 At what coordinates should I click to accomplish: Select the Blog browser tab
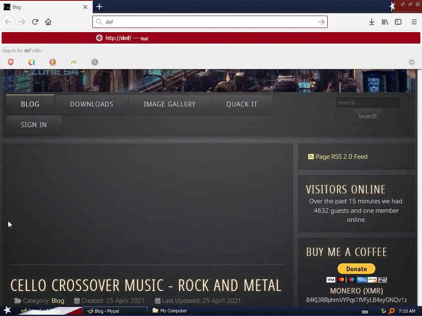click(46, 7)
